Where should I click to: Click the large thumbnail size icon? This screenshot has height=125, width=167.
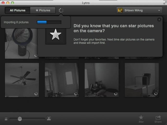coord(49,118)
